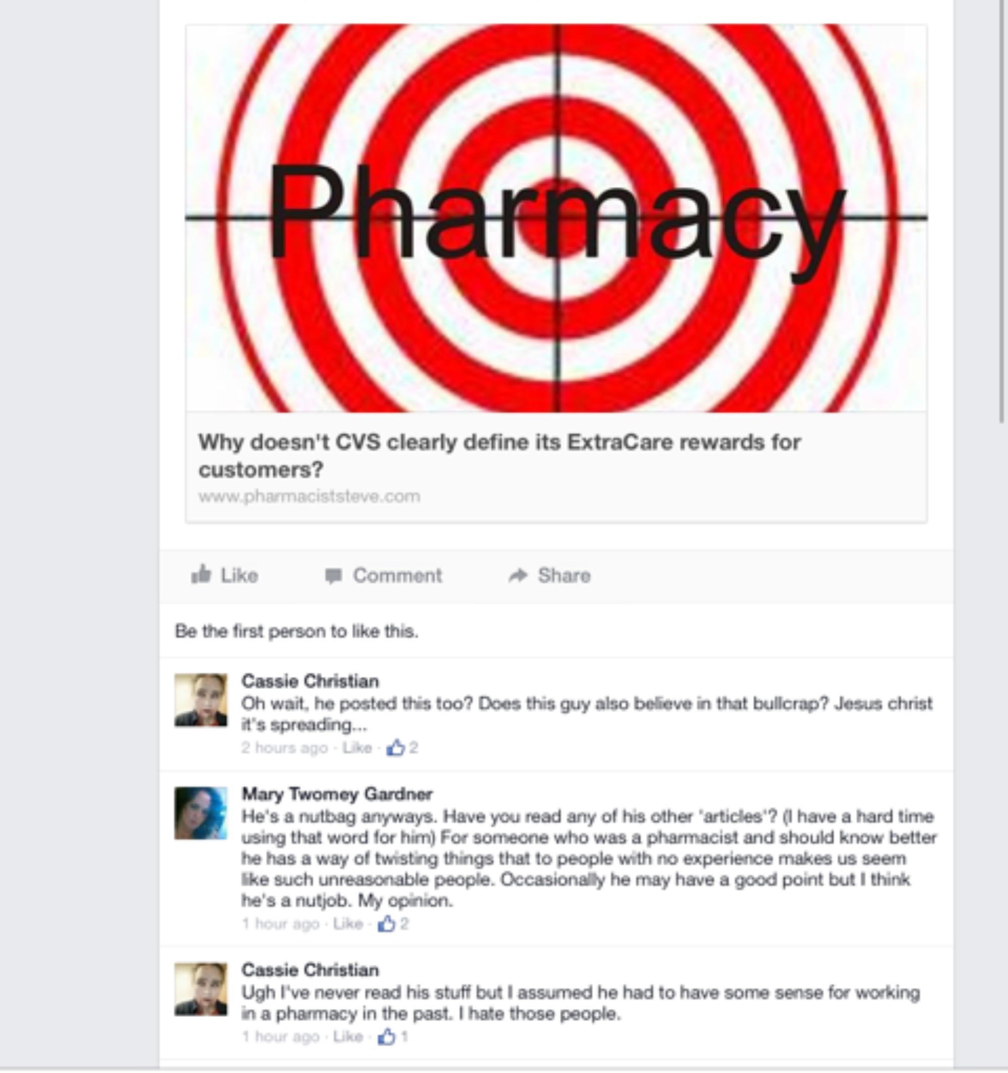
Task: Click the Share arrow icon
Action: click(x=518, y=575)
